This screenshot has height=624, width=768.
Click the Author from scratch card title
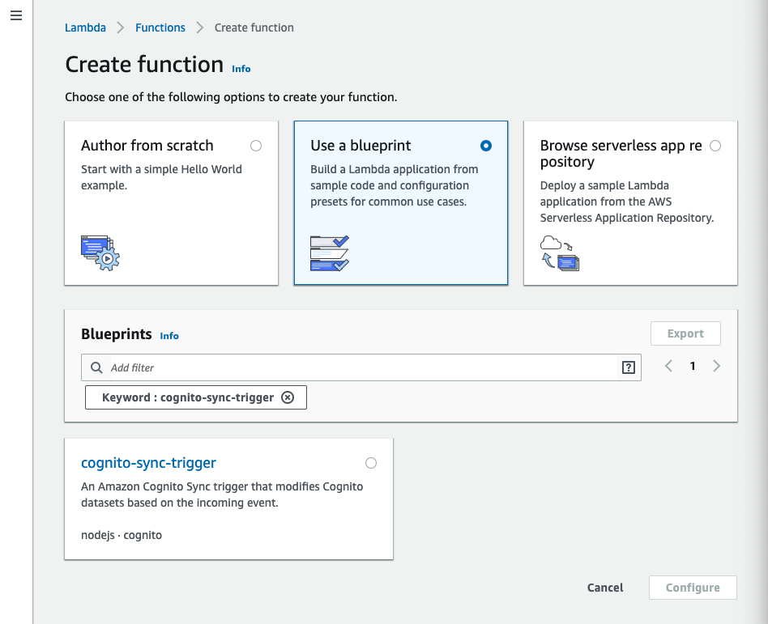147,146
